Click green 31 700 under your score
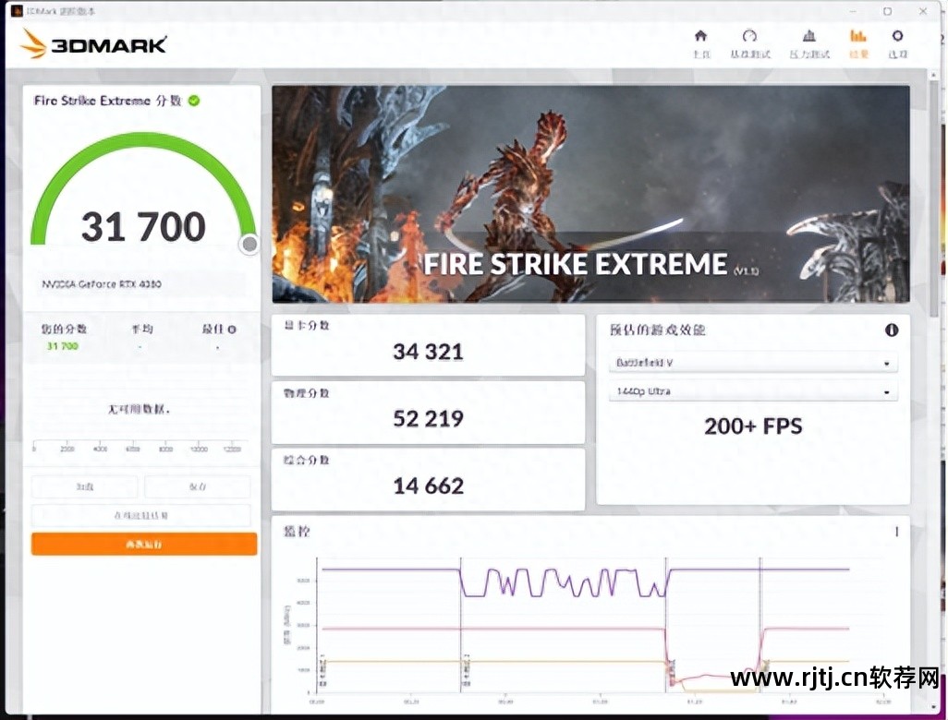 (63, 346)
